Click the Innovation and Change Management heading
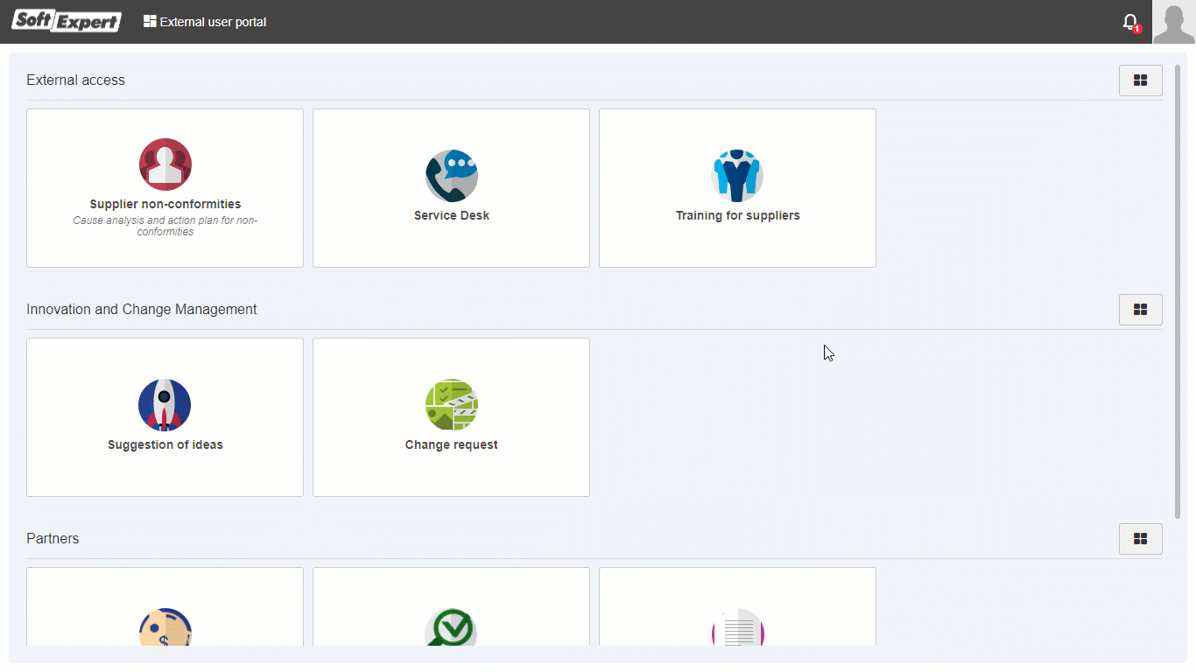The height and width of the screenshot is (672, 1196). pyautogui.click(x=142, y=309)
